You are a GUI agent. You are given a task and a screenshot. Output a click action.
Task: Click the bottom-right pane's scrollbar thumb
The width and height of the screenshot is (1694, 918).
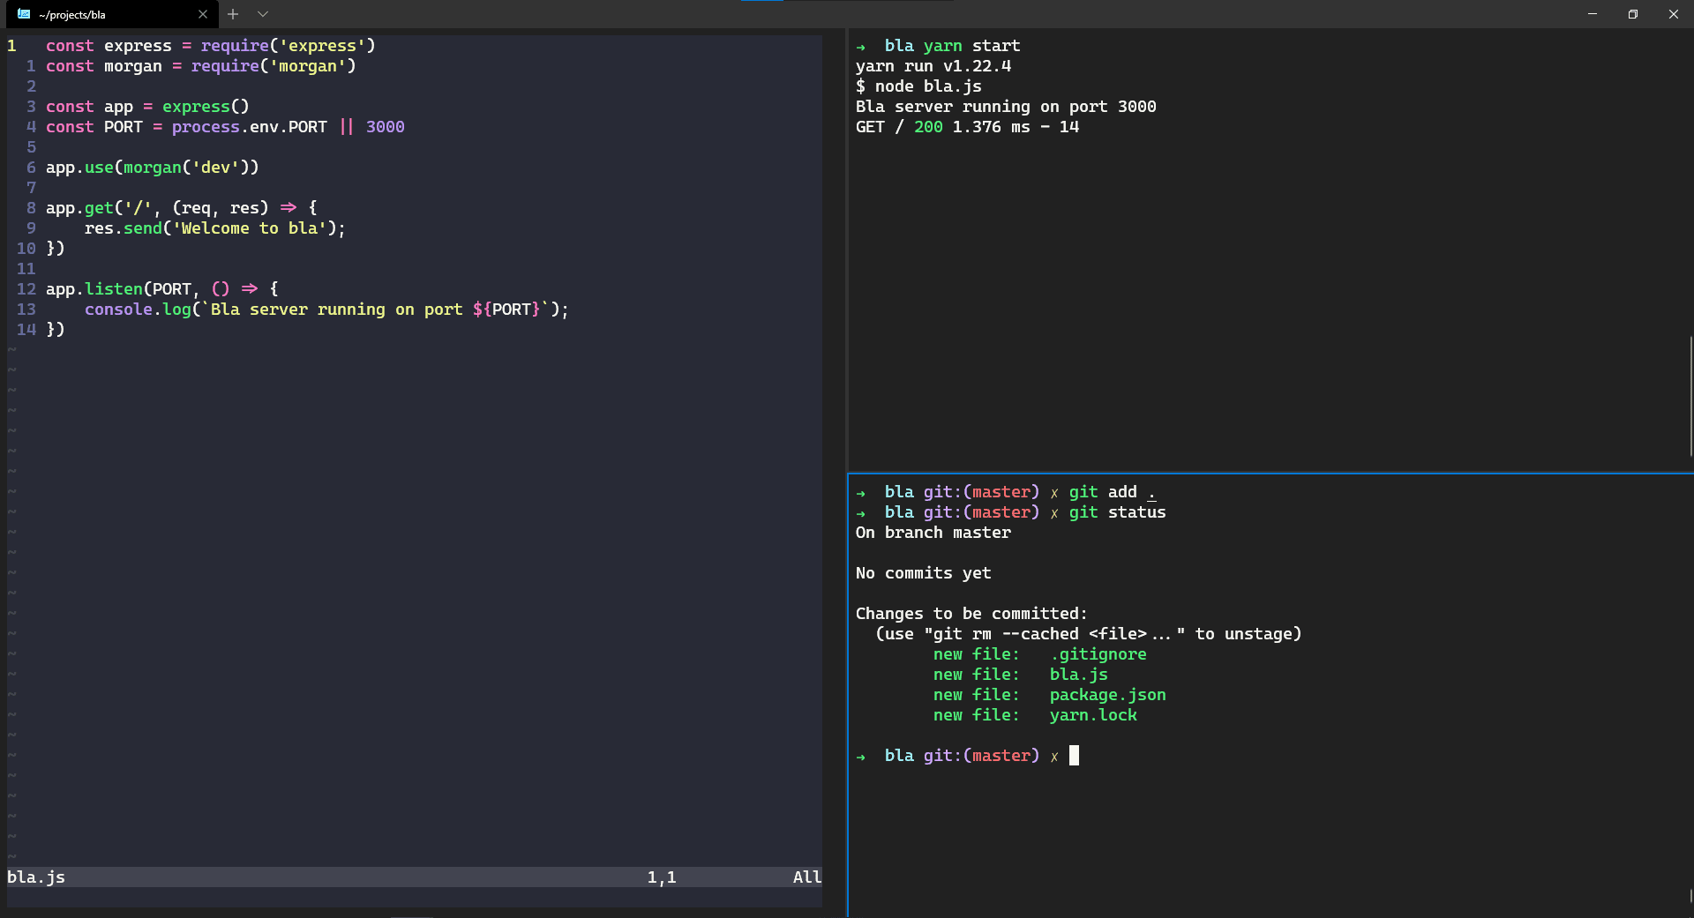pos(1690,894)
